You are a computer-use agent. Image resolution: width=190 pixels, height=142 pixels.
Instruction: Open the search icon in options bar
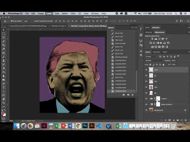click(177, 21)
